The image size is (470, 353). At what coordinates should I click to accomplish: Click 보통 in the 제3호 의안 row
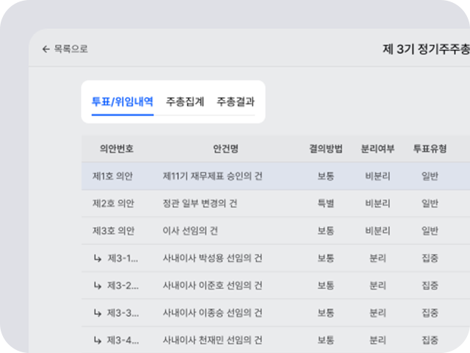click(x=326, y=231)
